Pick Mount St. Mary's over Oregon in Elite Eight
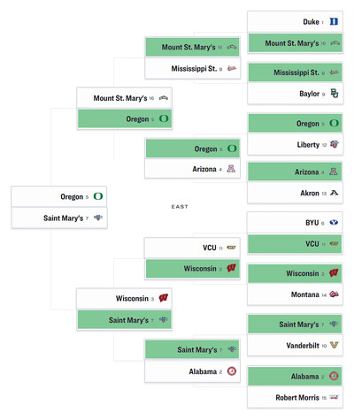 click(x=124, y=98)
